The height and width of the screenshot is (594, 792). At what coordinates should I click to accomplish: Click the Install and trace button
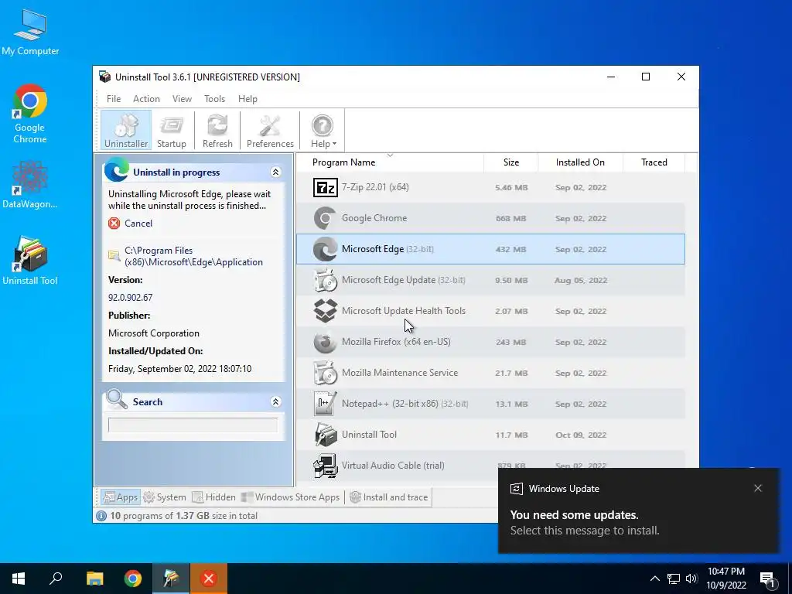[389, 497]
